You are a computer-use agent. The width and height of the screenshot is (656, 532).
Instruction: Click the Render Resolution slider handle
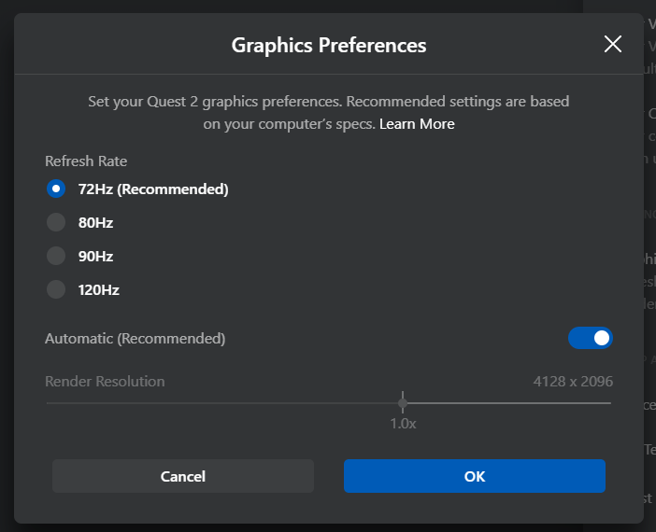click(403, 403)
